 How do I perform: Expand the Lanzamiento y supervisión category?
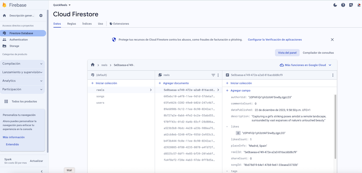click(x=23, y=72)
